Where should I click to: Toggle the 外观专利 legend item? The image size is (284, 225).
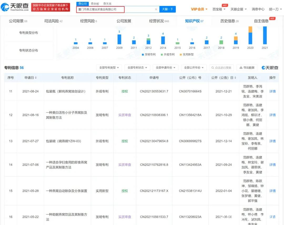(x=168, y=55)
